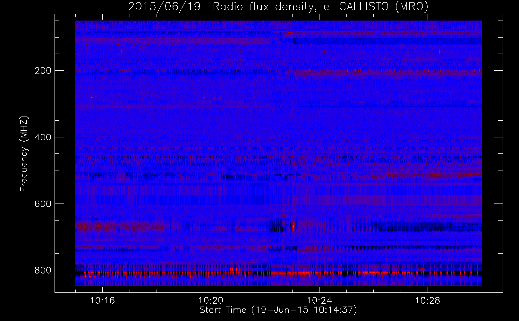Screen dimensions: 519x321
Task: Click the plot title mentioning e-CALLISTO (MRO)
Action: pyautogui.click(x=278, y=7)
